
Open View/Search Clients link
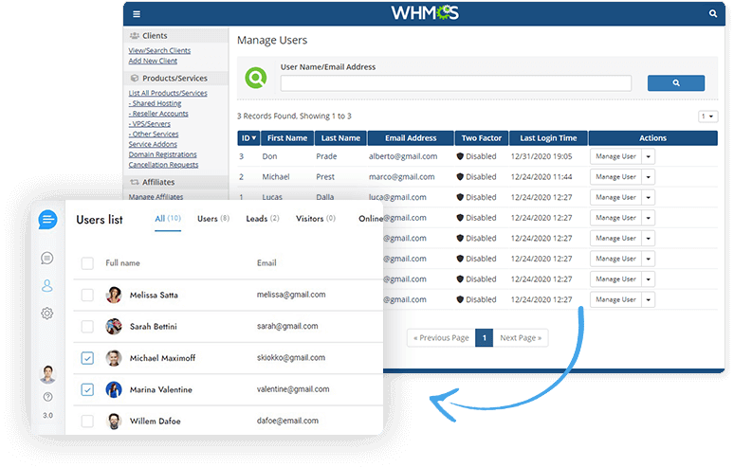click(159, 50)
